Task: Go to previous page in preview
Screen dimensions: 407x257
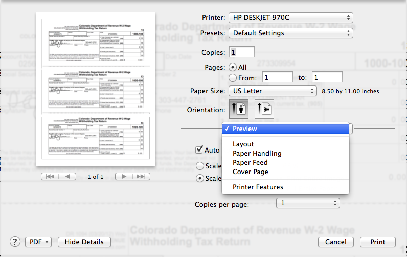Action: [x=67, y=177]
